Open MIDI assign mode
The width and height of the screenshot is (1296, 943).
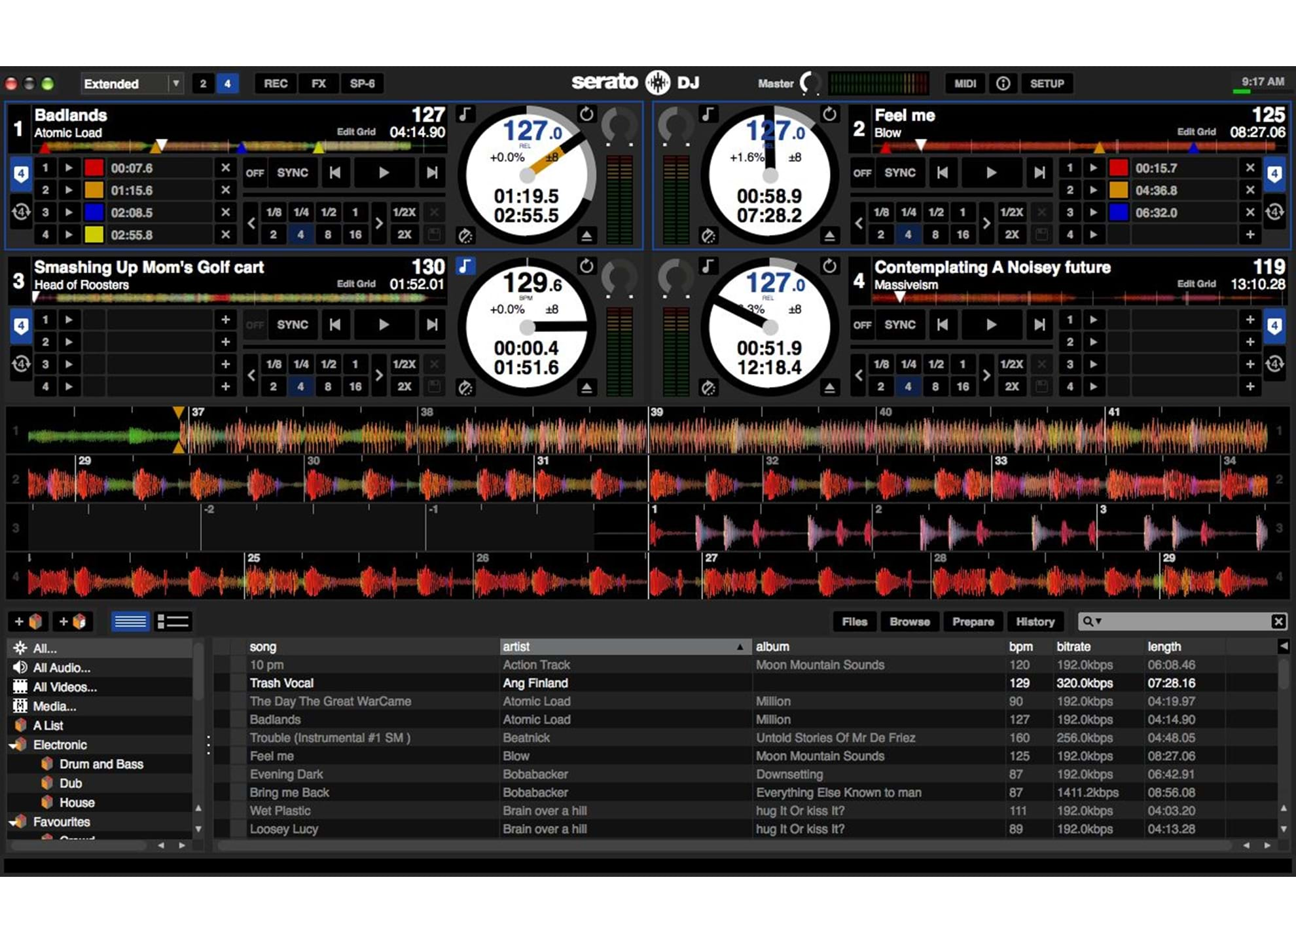(x=965, y=83)
